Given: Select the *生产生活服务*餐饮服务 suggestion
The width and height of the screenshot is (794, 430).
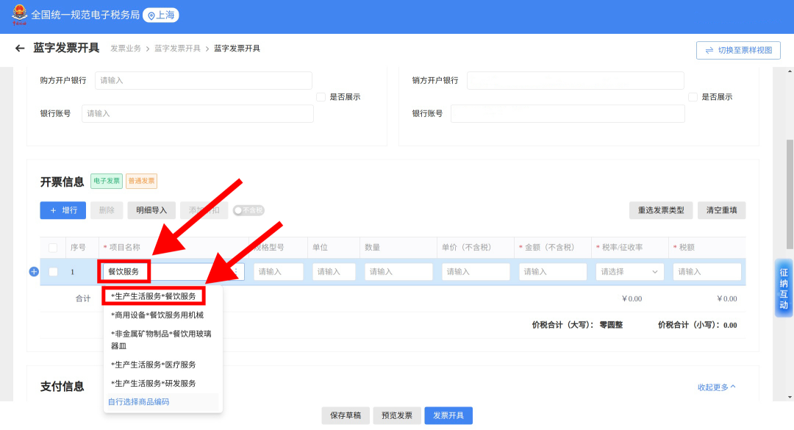Looking at the screenshot, I should (154, 295).
